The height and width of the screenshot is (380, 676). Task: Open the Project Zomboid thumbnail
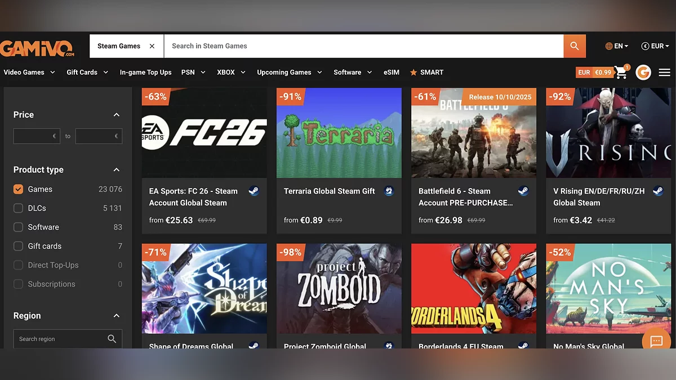[x=339, y=288]
